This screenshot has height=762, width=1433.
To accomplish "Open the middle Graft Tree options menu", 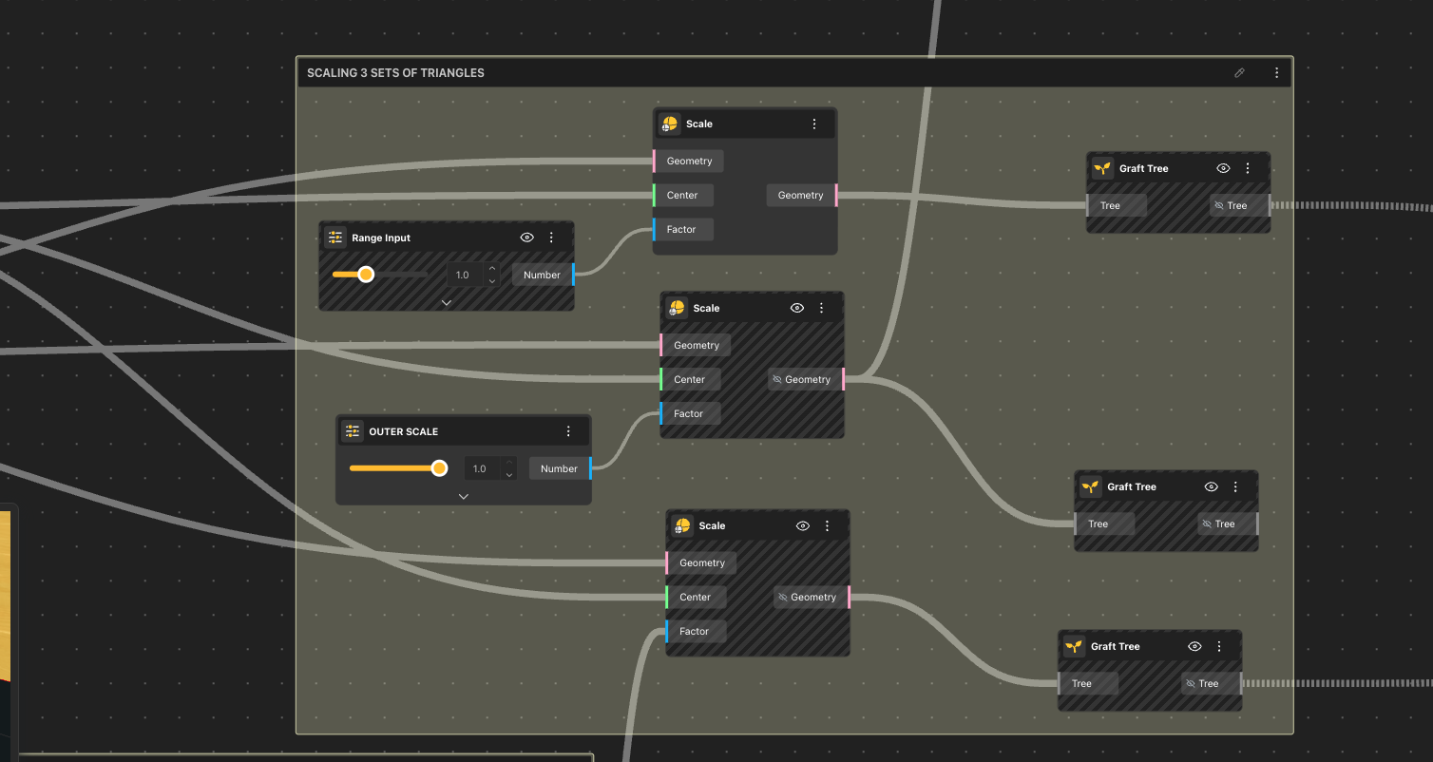I will click(x=1235, y=486).
